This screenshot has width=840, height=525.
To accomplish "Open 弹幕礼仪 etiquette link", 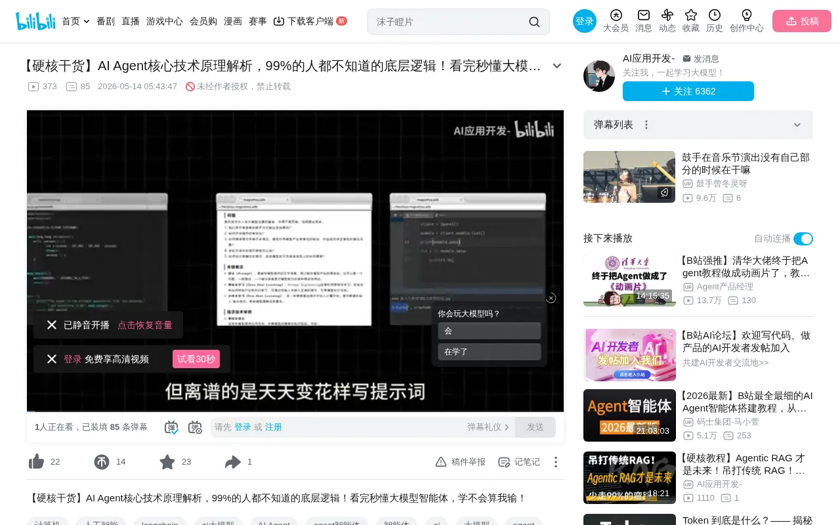I will coord(488,427).
